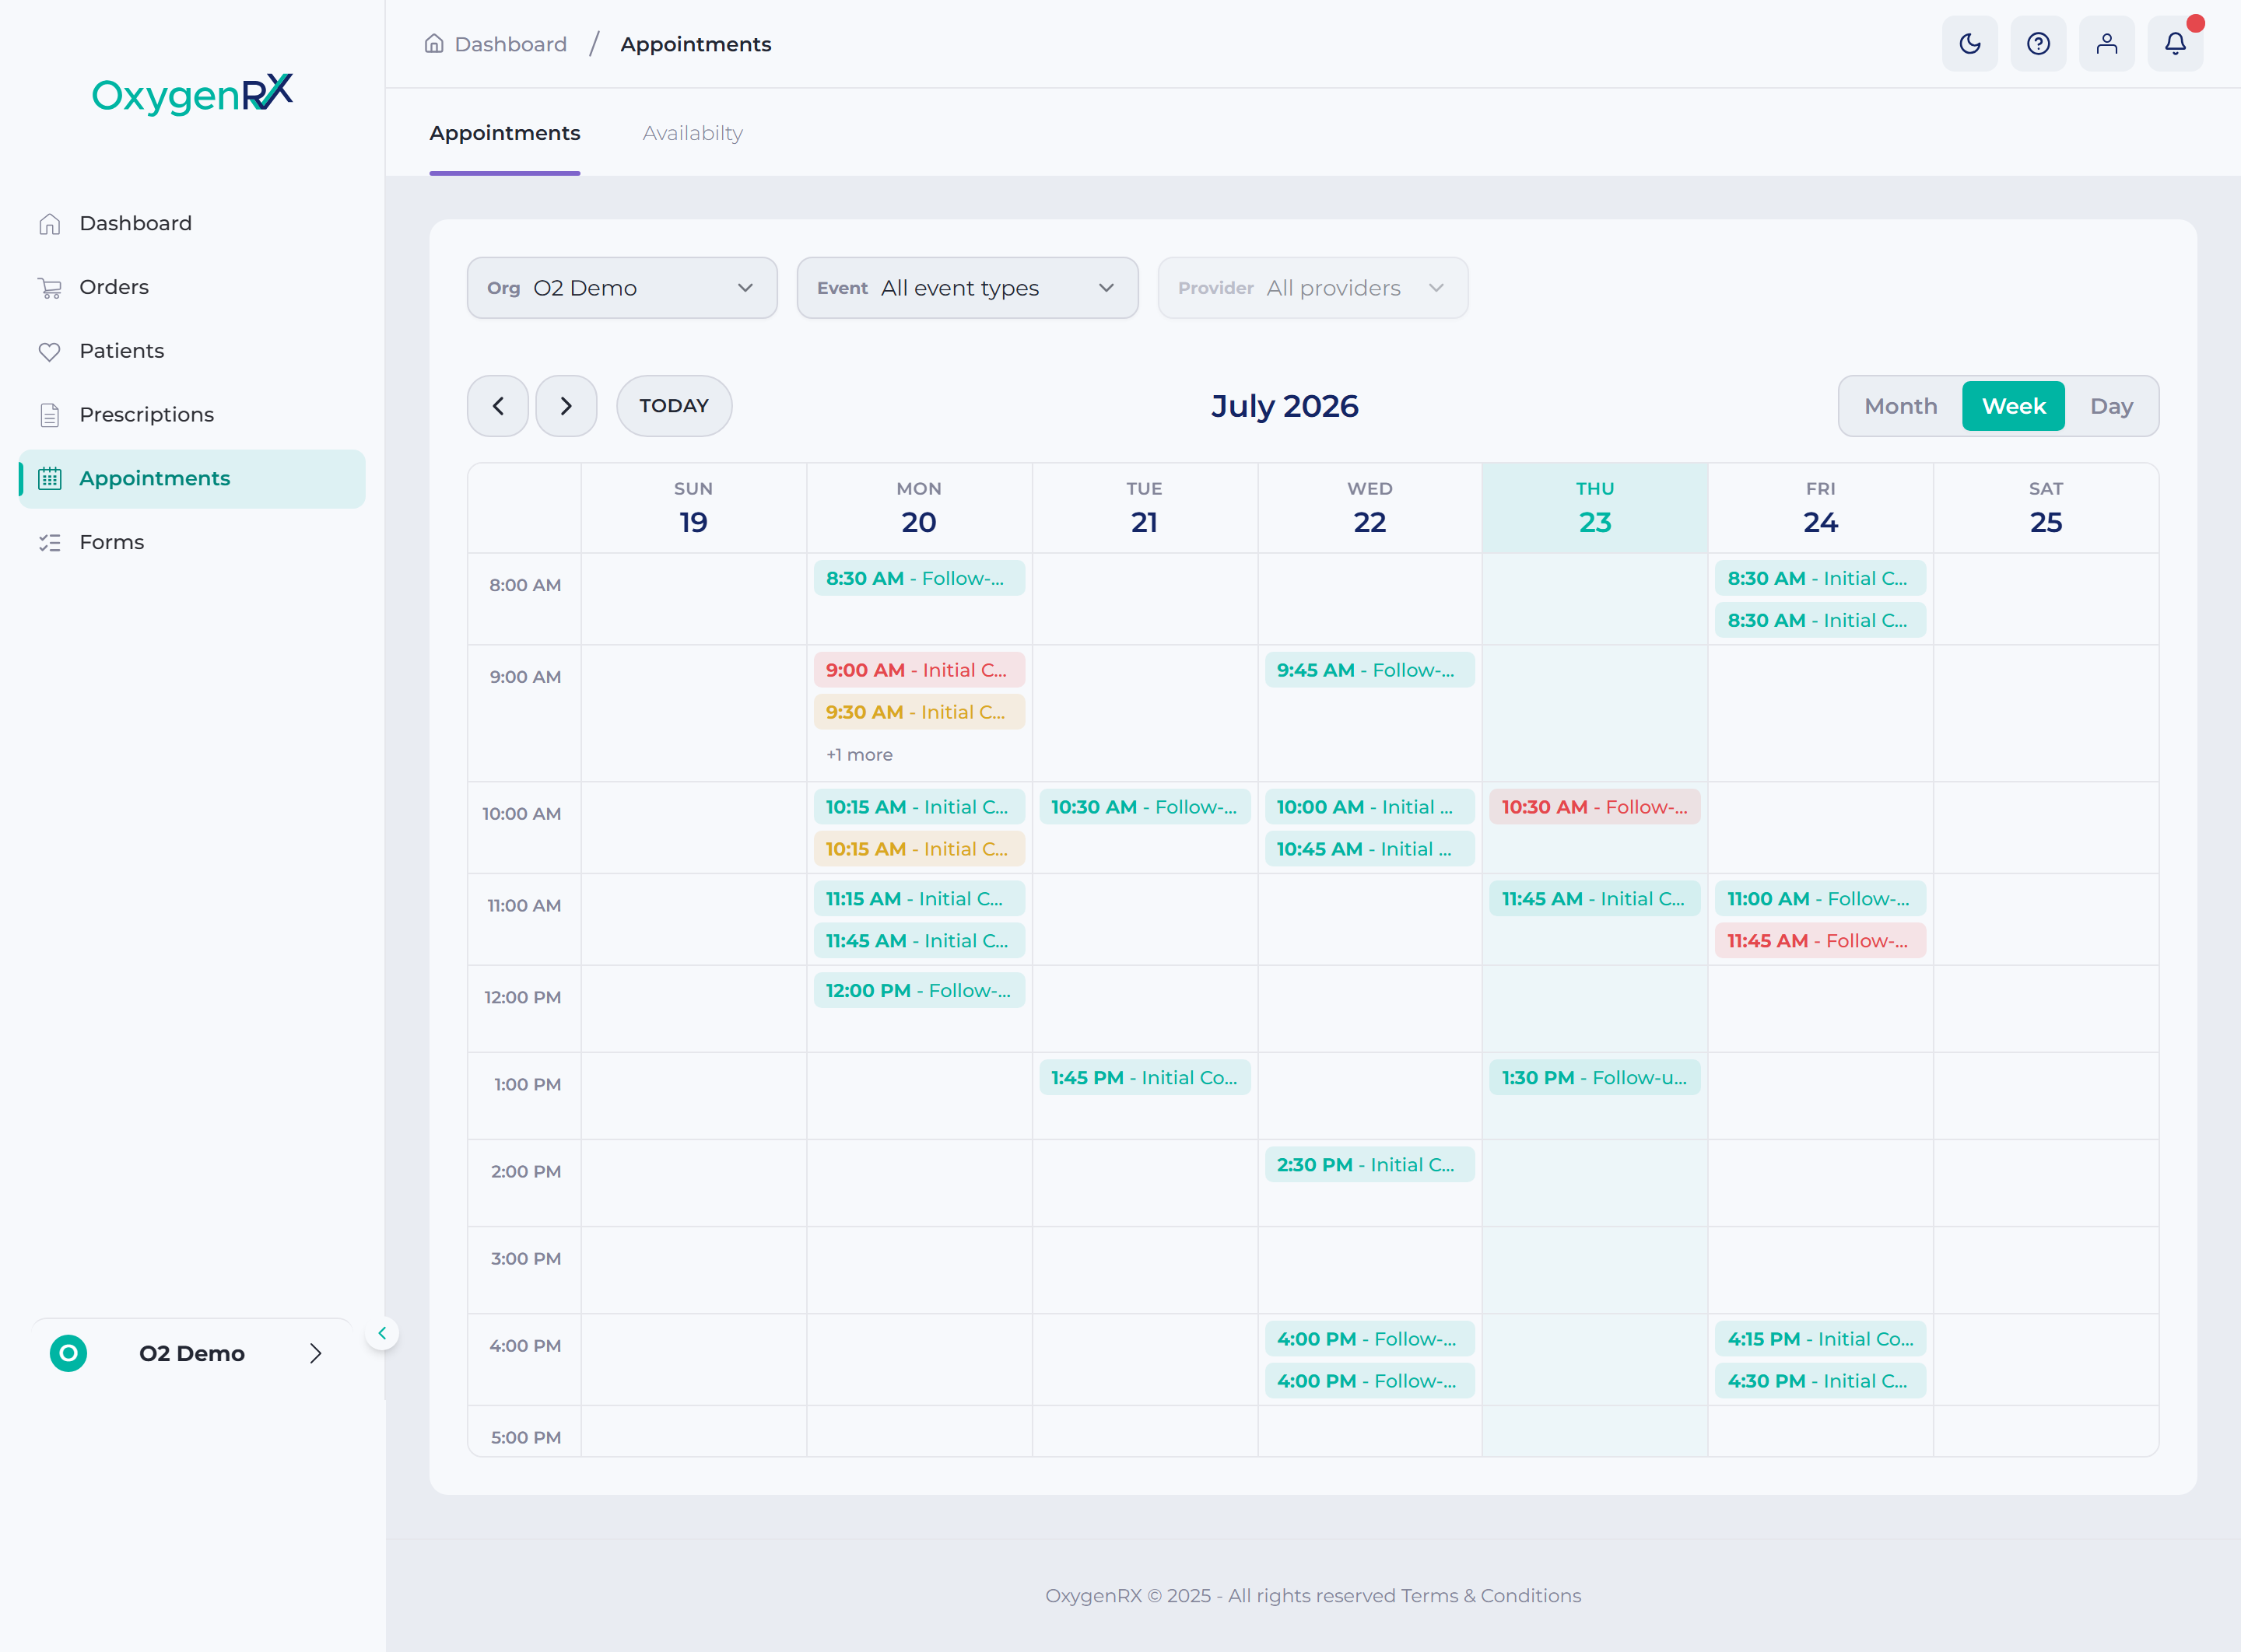Click the Dashboard house icon in the sidebar
The width and height of the screenshot is (2241, 1652).
pyautogui.click(x=50, y=224)
